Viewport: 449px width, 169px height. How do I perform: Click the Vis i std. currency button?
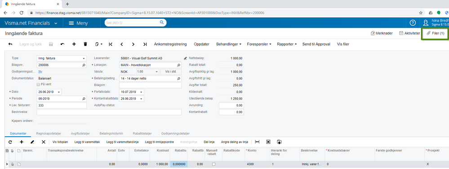click(x=171, y=72)
